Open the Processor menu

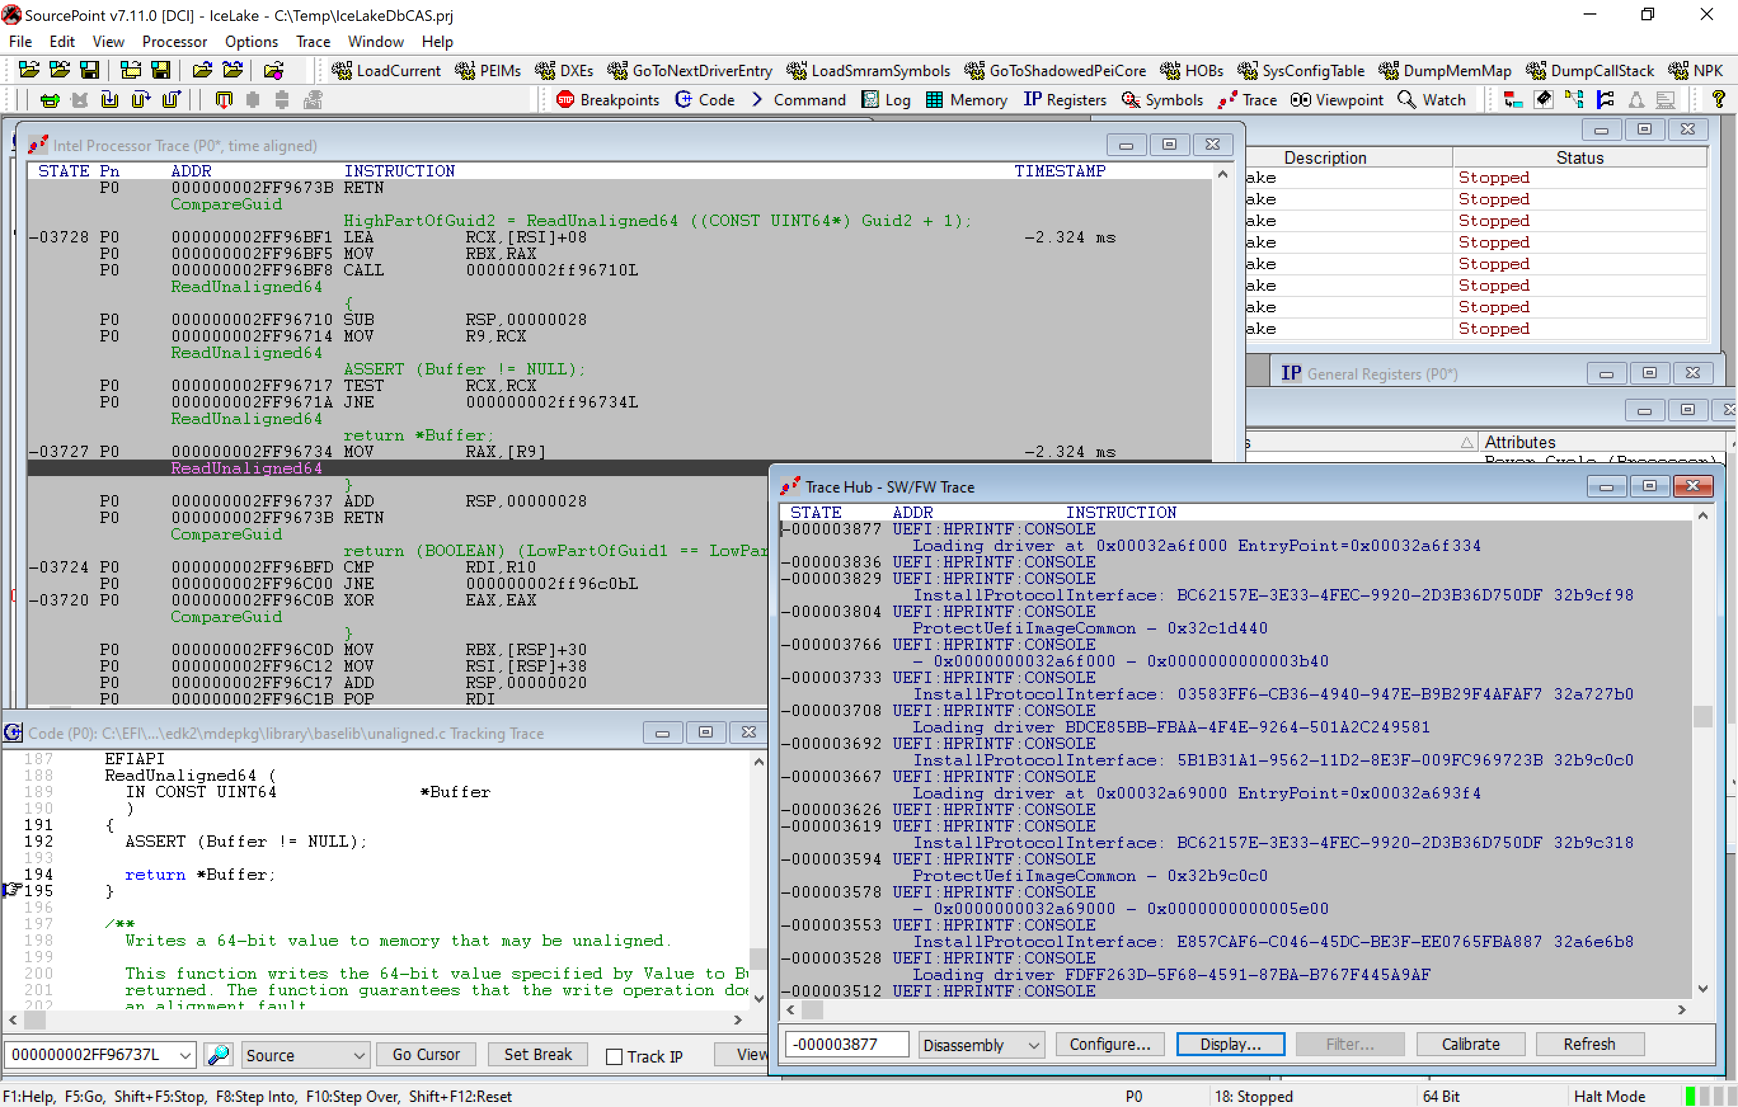(175, 42)
